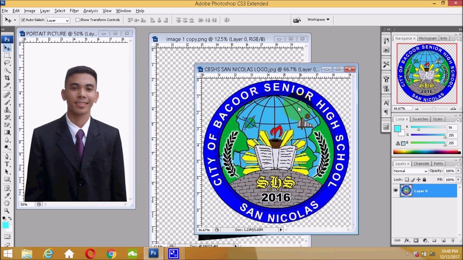The height and width of the screenshot is (260, 463).
Task: Enable Show Transform Controls checkbox
Action: pyautogui.click(x=77, y=20)
